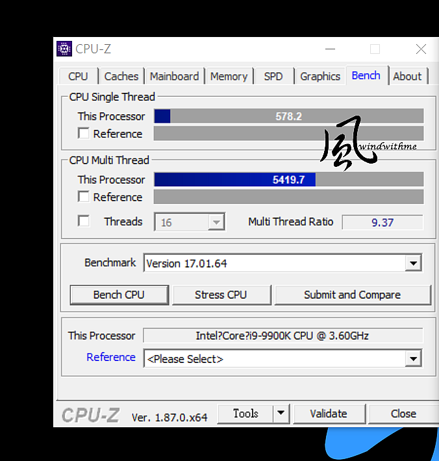Viewport: 439px width, 461px height.
Task: Click the Stress CPU button
Action: tap(221, 295)
